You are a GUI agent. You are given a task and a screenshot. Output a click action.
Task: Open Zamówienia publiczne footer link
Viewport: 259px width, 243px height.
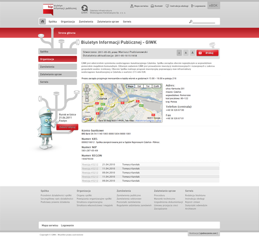tap(129, 195)
